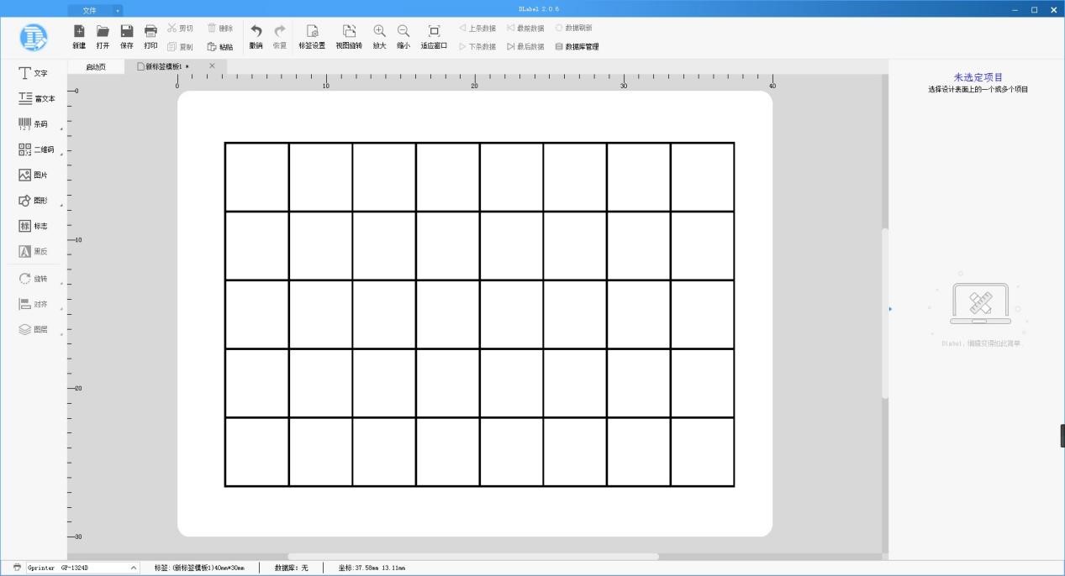Click the DLabel application logo
The height and width of the screenshot is (576, 1065).
tap(34, 37)
